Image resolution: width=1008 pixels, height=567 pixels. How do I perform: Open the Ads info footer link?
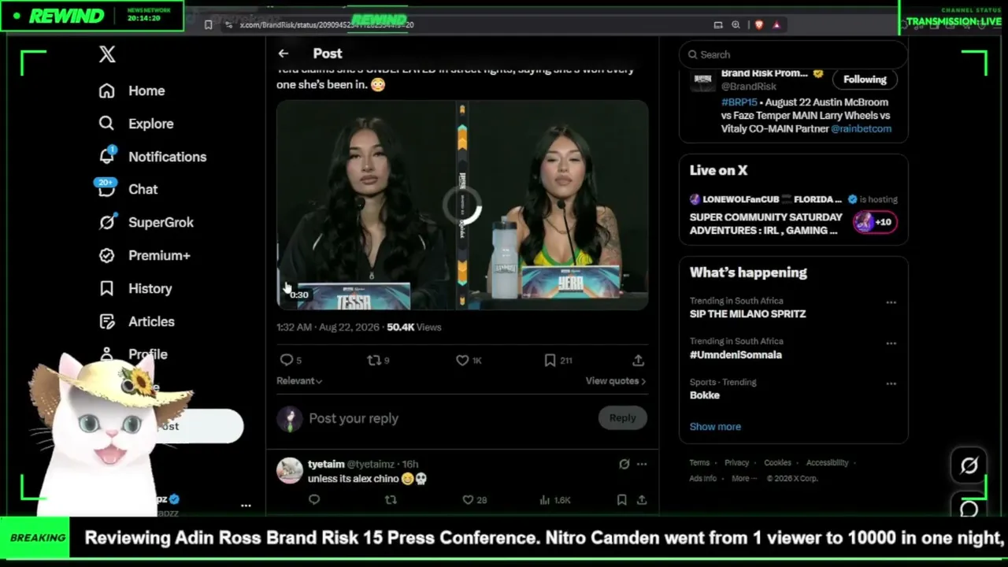pyautogui.click(x=703, y=478)
